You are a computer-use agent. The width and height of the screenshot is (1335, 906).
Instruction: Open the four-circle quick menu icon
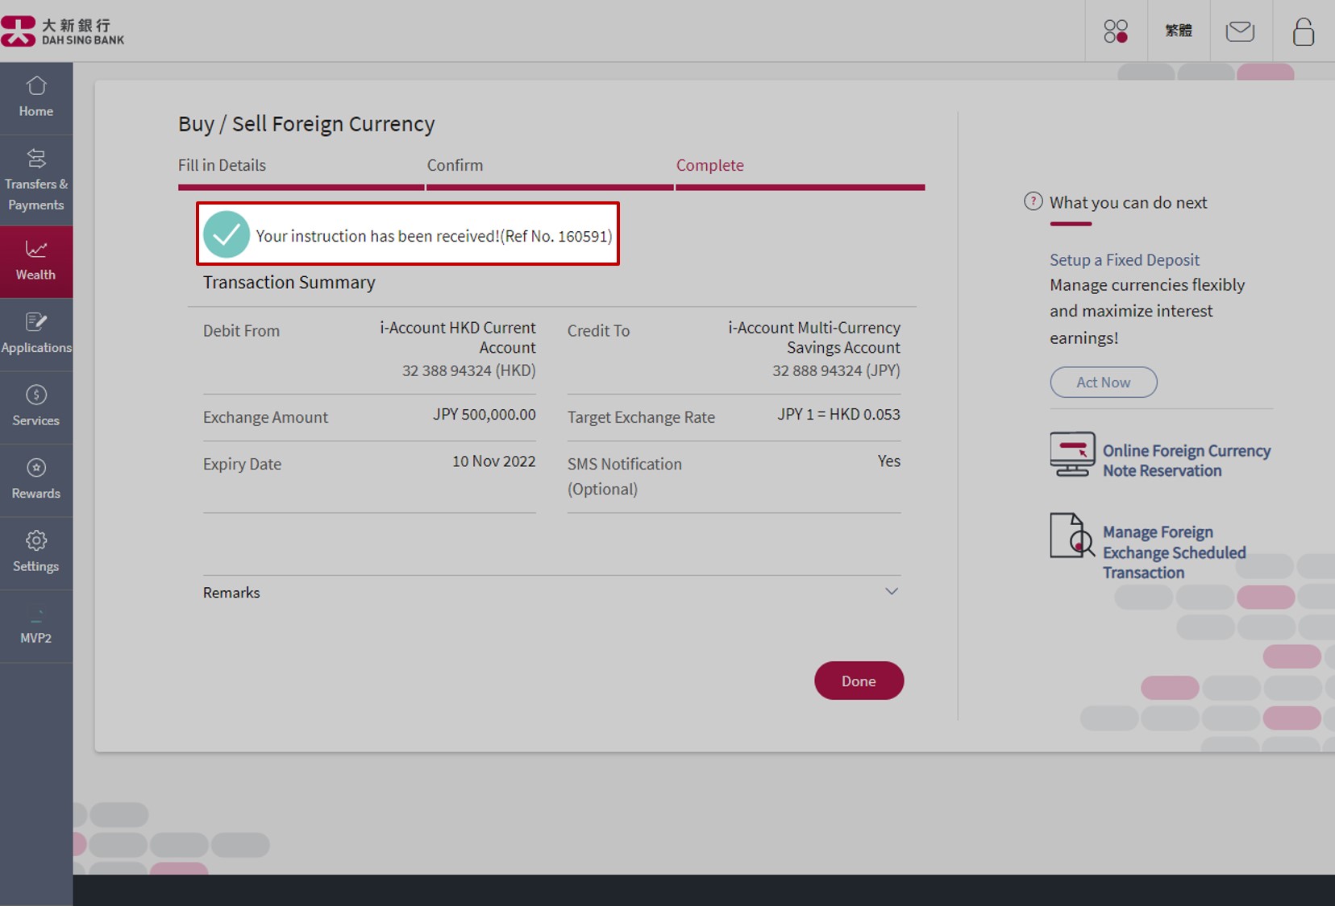tap(1116, 31)
